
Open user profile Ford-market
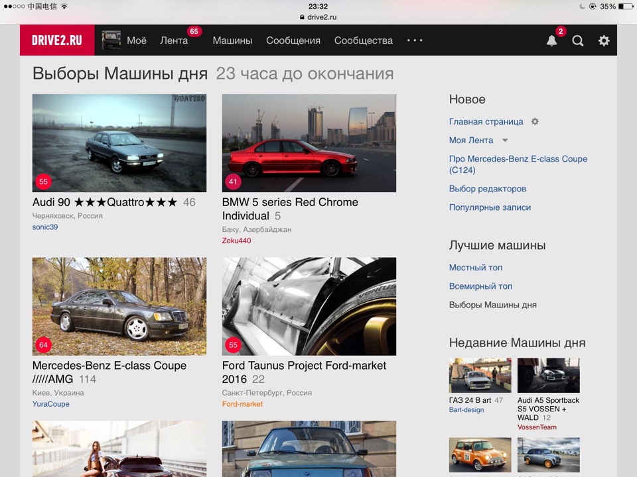pos(242,404)
